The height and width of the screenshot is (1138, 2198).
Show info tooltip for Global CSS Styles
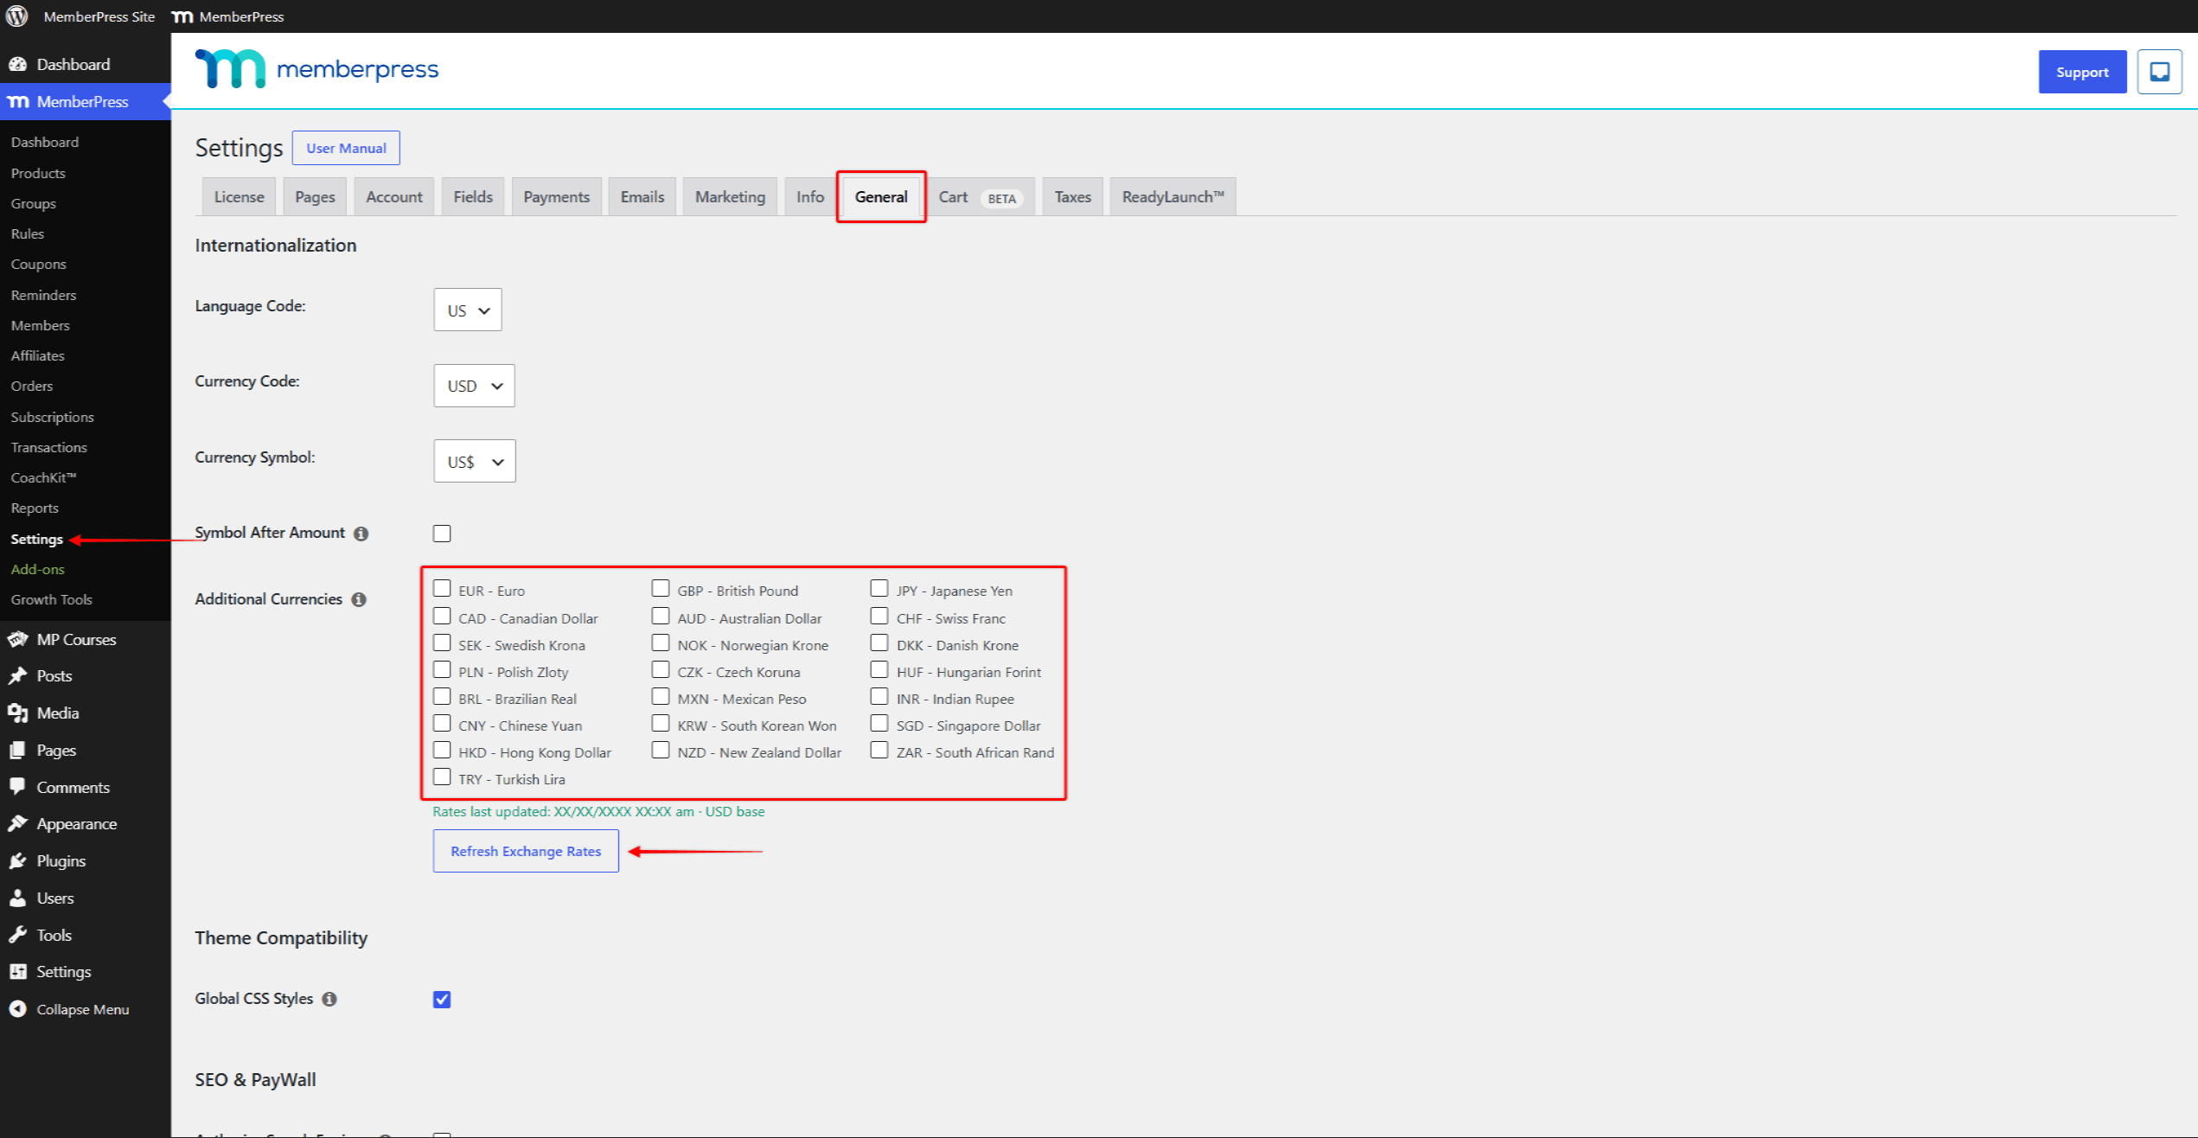329,999
